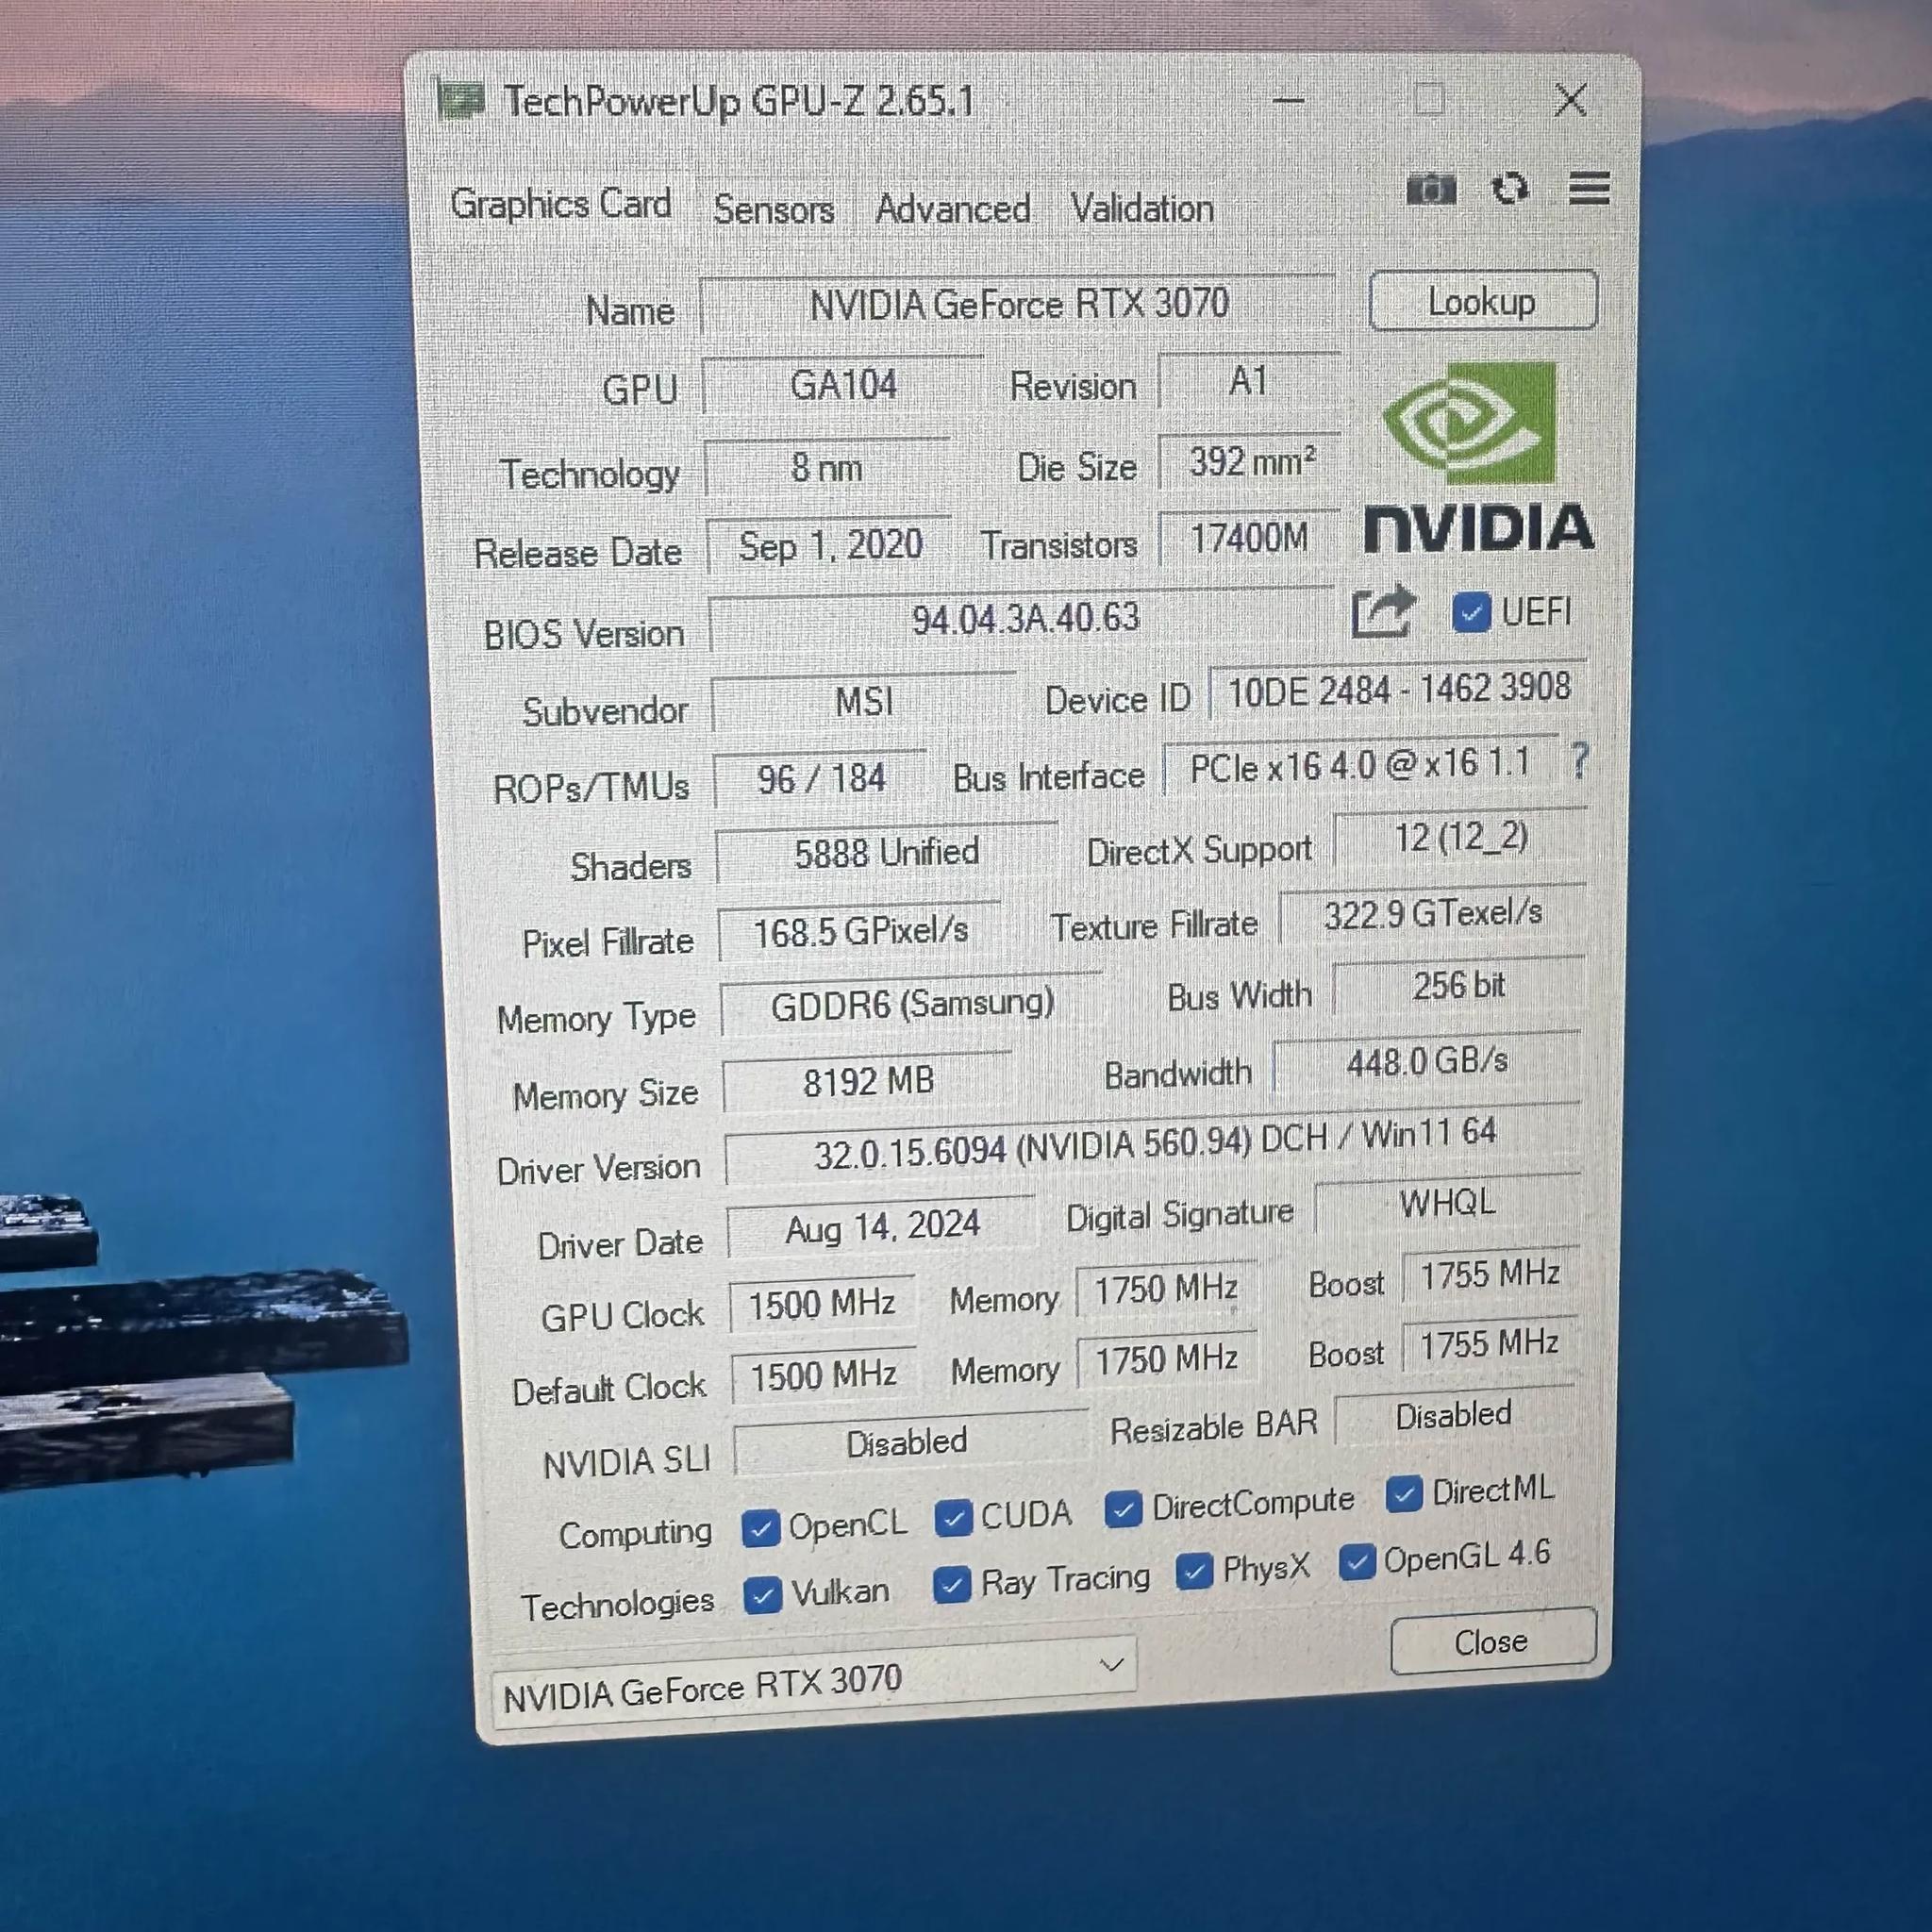This screenshot has height=1932, width=1932.
Task: Minimize the GPU-Z window
Action: (x=1288, y=100)
